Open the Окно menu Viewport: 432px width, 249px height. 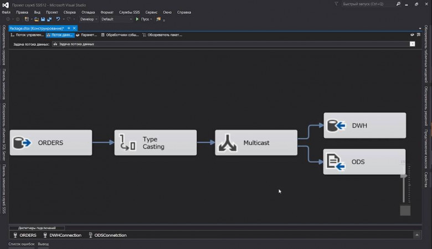pos(167,12)
